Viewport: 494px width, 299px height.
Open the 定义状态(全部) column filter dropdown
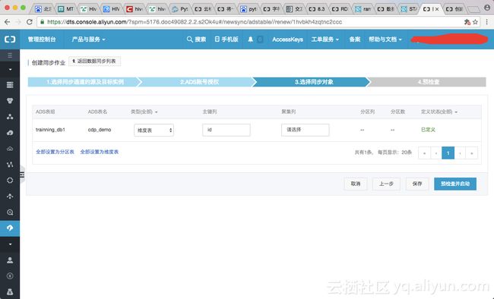[439, 112]
